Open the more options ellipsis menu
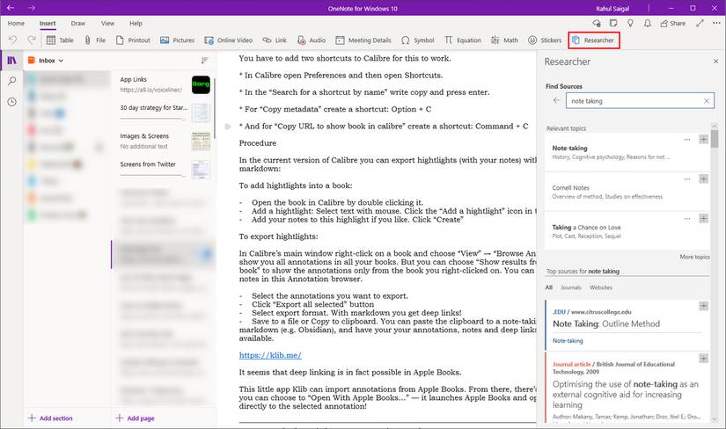The width and height of the screenshot is (726, 429). (x=716, y=23)
